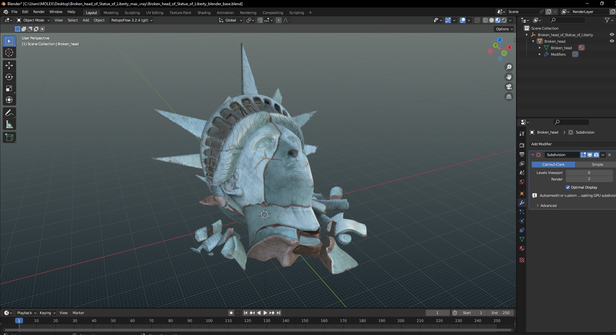The width and height of the screenshot is (616, 335).
Task: Activate the Transform tool
Action: tap(9, 100)
